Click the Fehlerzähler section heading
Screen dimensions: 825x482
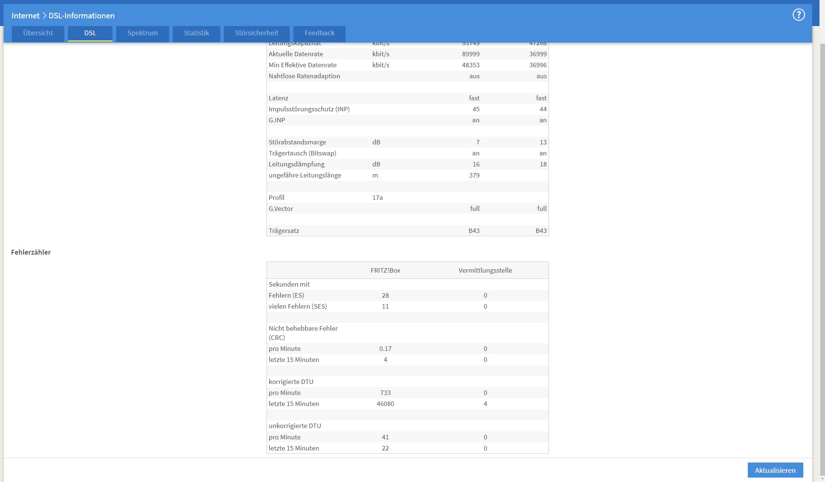coord(31,252)
